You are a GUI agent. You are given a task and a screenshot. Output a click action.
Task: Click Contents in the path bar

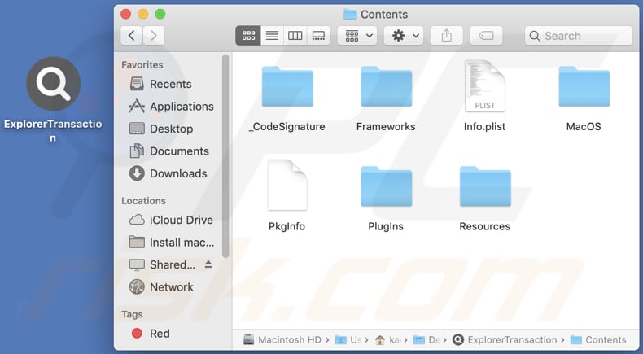point(598,339)
